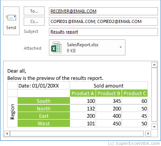This screenshot has width=161, height=146.
Task: Click the 'Date: 01/01/20XX' table cell
Action: pos(44,86)
